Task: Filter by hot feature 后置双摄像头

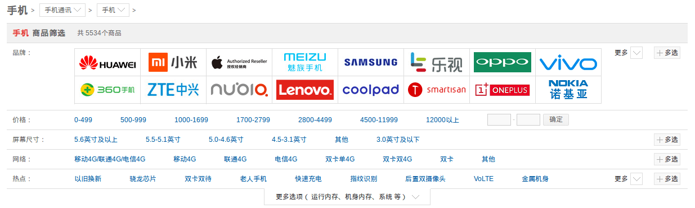Action: pyautogui.click(x=425, y=179)
